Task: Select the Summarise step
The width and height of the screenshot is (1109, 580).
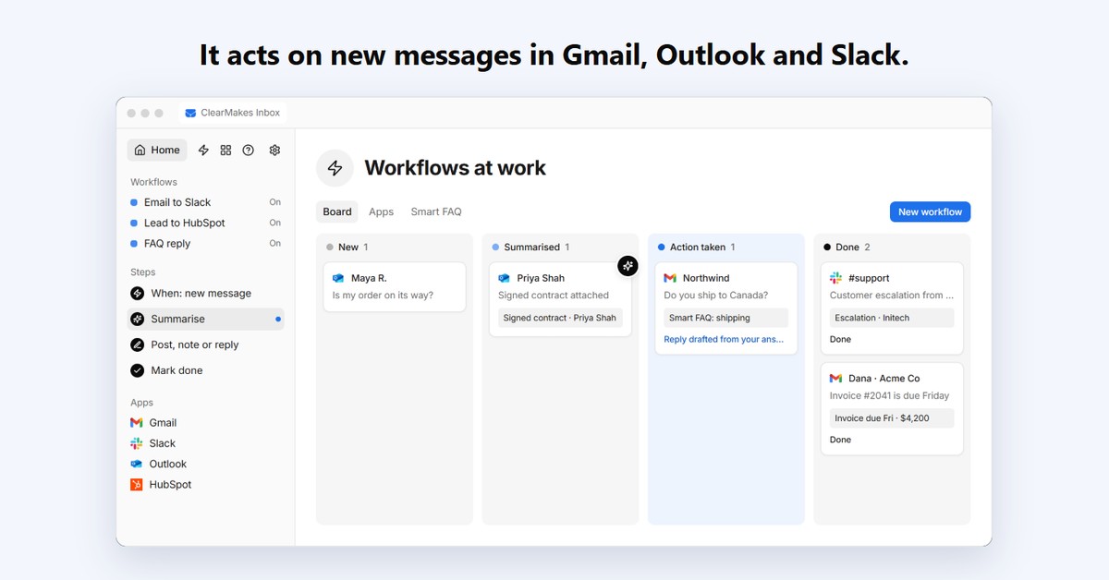Action: point(205,319)
